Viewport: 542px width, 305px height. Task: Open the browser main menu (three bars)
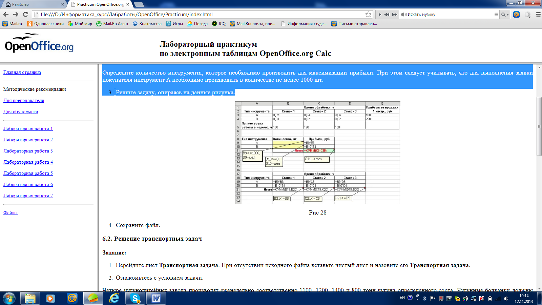click(538, 15)
